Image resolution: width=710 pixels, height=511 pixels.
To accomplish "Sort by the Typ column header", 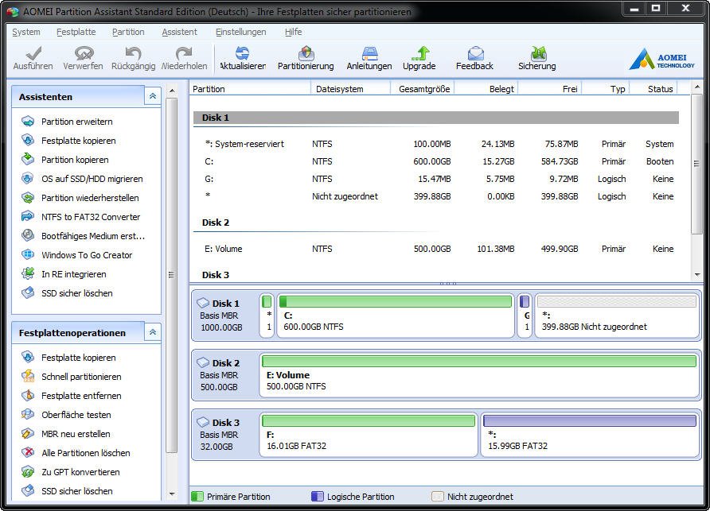I will click(606, 89).
